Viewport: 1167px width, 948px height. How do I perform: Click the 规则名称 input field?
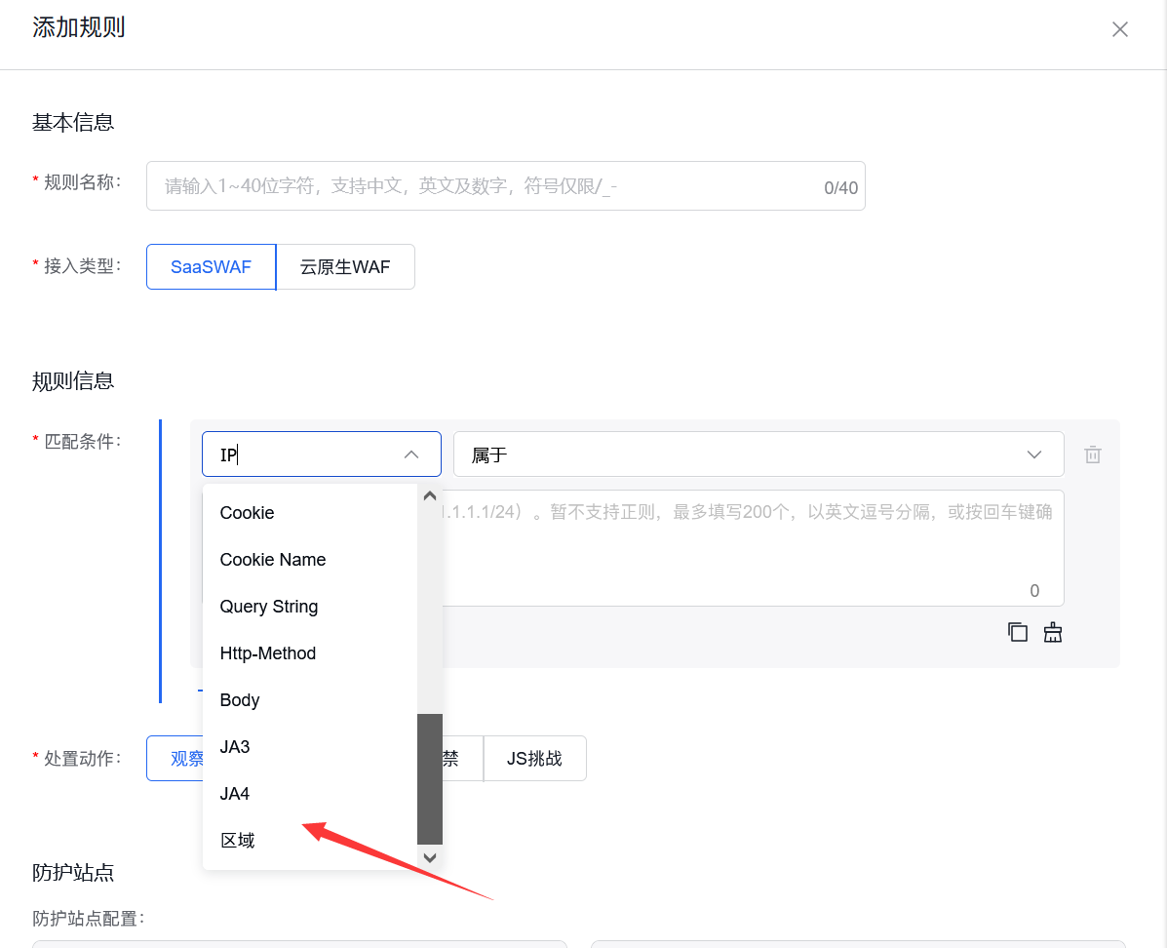[505, 186]
